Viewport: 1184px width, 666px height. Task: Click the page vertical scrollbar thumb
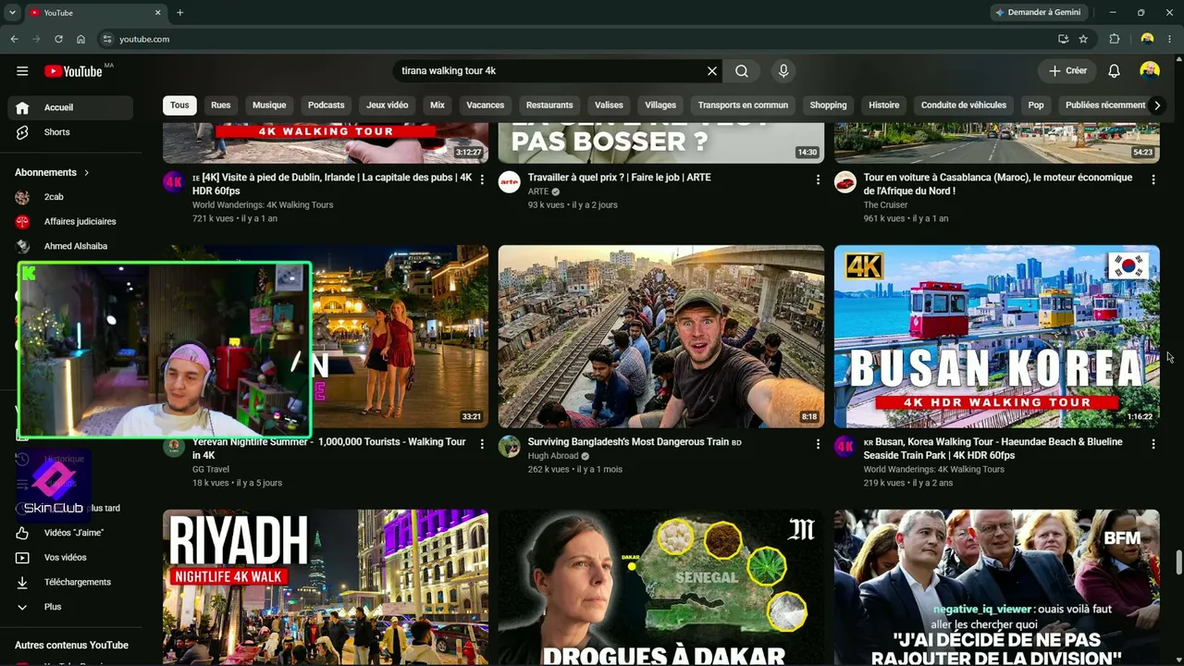[x=1178, y=561]
